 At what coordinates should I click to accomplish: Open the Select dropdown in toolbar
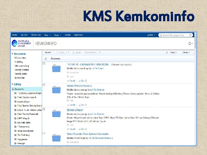pyautogui.click(x=48, y=52)
